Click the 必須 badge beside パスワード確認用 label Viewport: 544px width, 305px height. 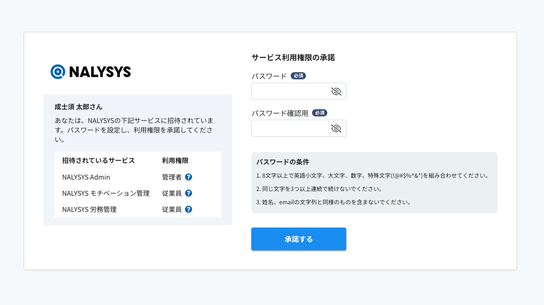pos(320,113)
